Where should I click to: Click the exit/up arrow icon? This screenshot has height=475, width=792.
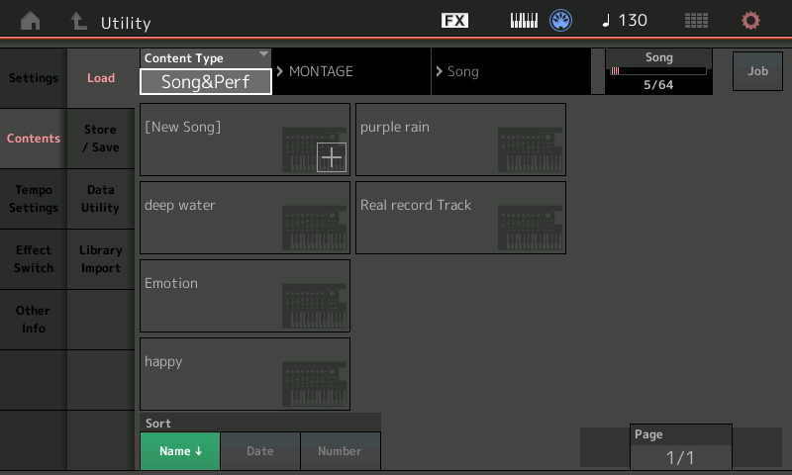point(78,21)
